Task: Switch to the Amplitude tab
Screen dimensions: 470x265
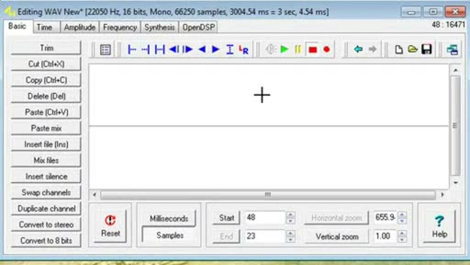Action: [x=79, y=27]
